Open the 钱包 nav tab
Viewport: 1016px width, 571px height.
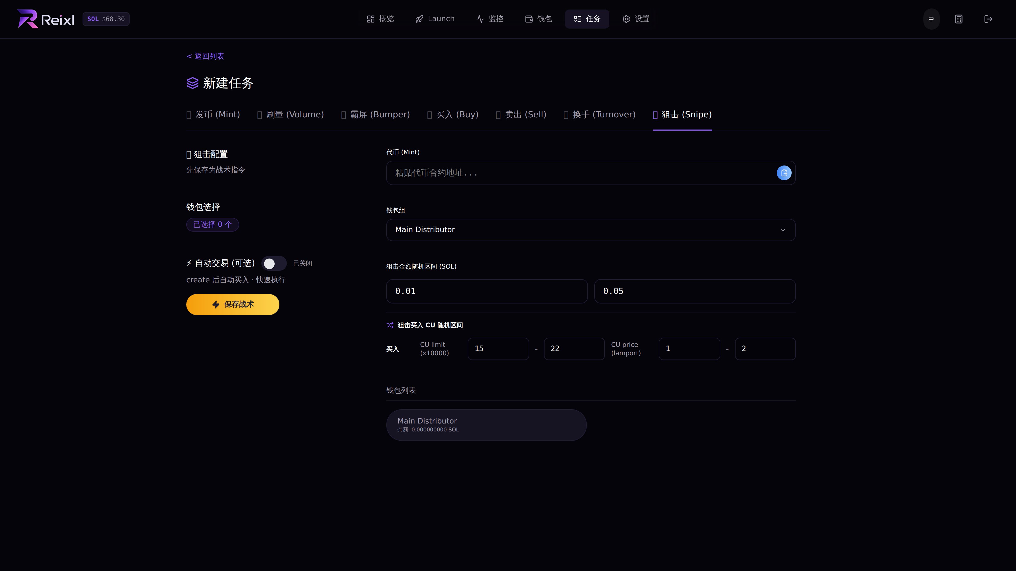(538, 19)
